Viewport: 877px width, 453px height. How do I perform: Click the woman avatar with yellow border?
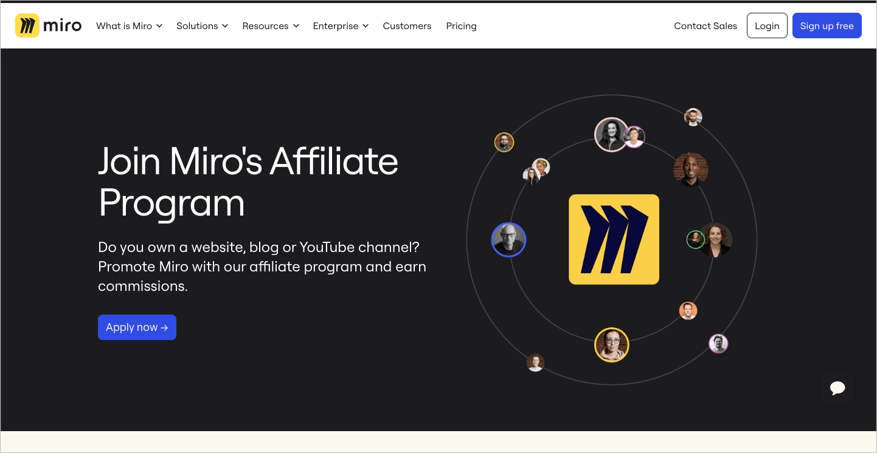click(611, 344)
